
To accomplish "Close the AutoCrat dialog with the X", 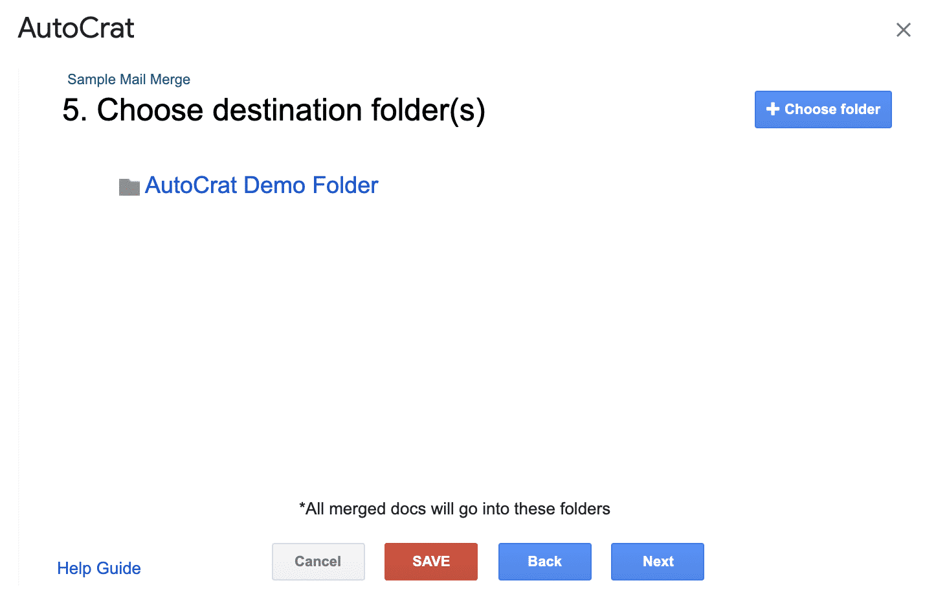I will click(x=903, y=30).
